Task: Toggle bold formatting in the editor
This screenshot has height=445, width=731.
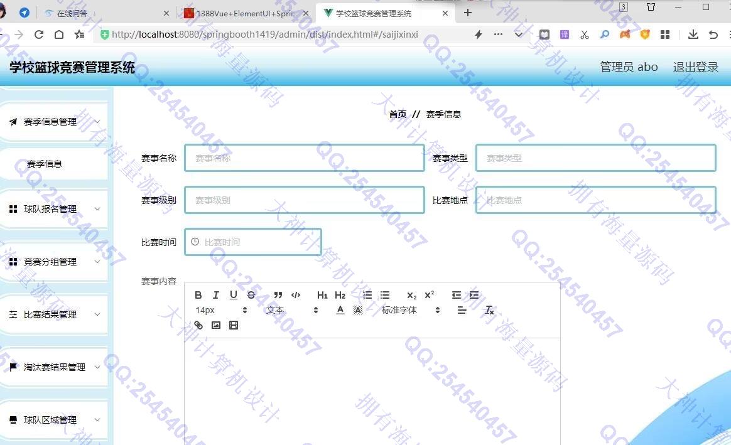Action: (198, 295)
